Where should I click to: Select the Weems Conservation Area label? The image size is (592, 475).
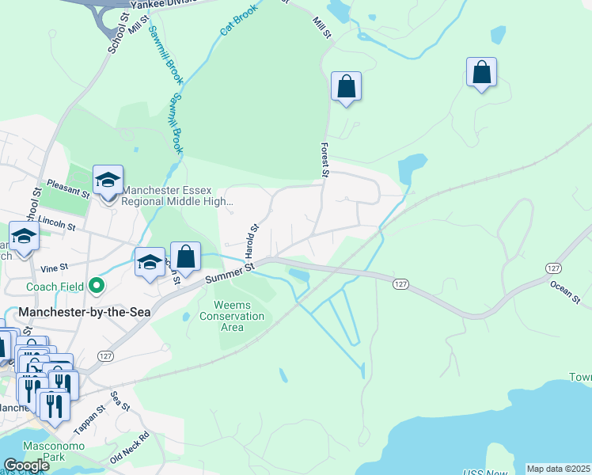tap(232, 316)
